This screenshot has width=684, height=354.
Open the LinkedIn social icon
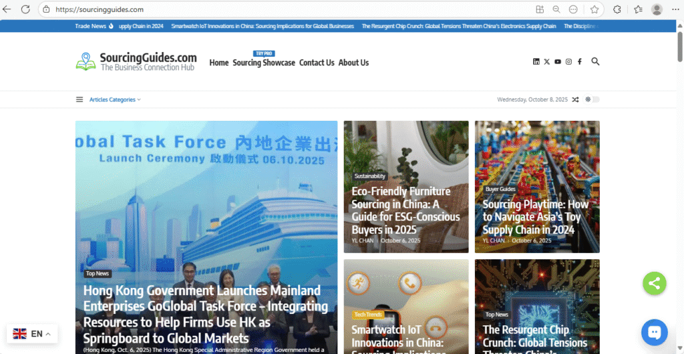pos(536,61)
